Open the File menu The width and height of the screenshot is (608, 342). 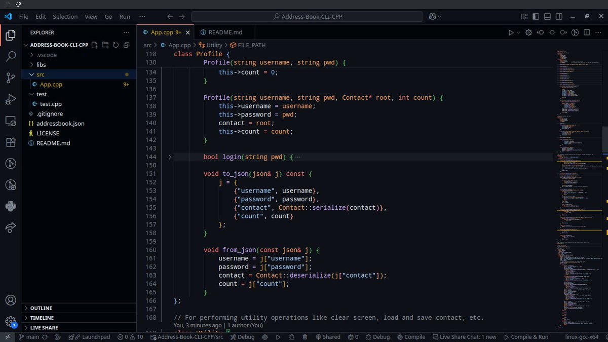coord(24,16)
